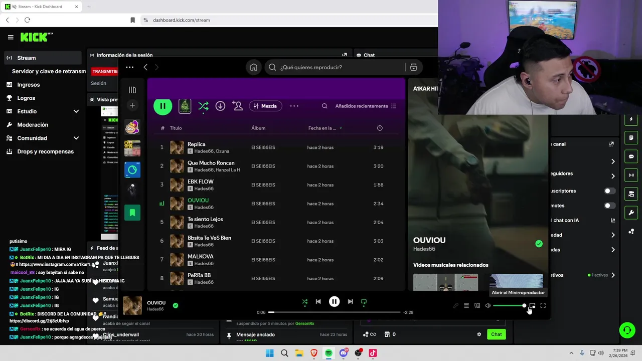Click saved checkmark next to OUVIOU in player bar
The width and height of the screenshot is (642, 361).
coord(175,305)
